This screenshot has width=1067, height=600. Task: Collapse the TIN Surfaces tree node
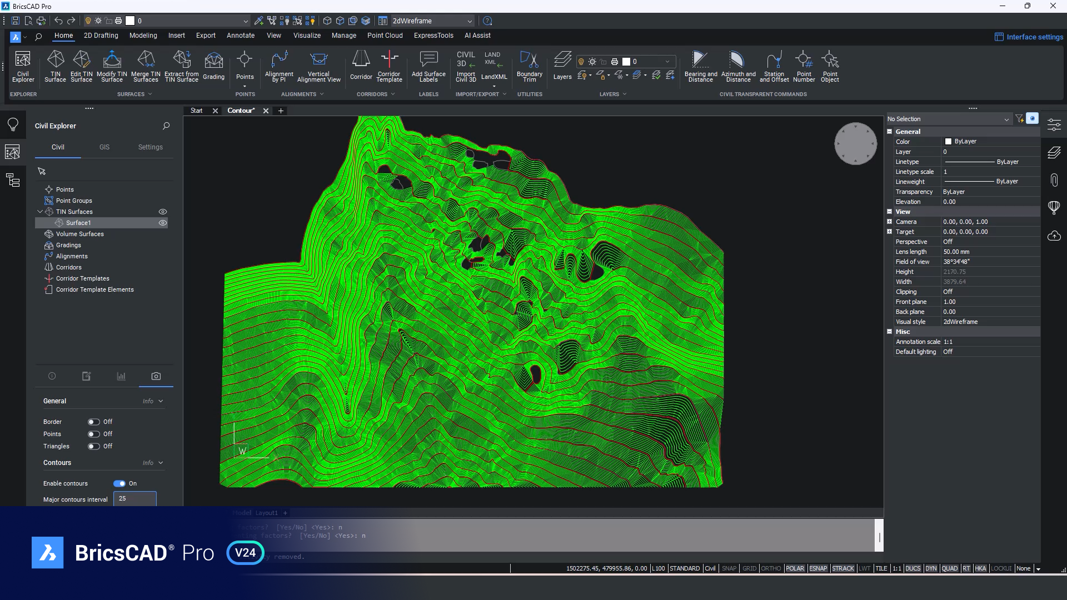click(x=40, y=212)
